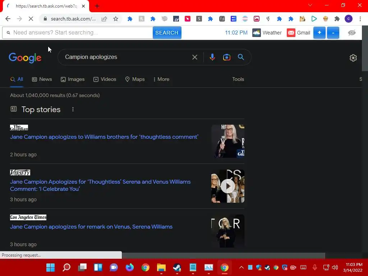This screenshot has height=276, width=368.
Task: Start a voice search with the microphone
Action: coord(212,57)
